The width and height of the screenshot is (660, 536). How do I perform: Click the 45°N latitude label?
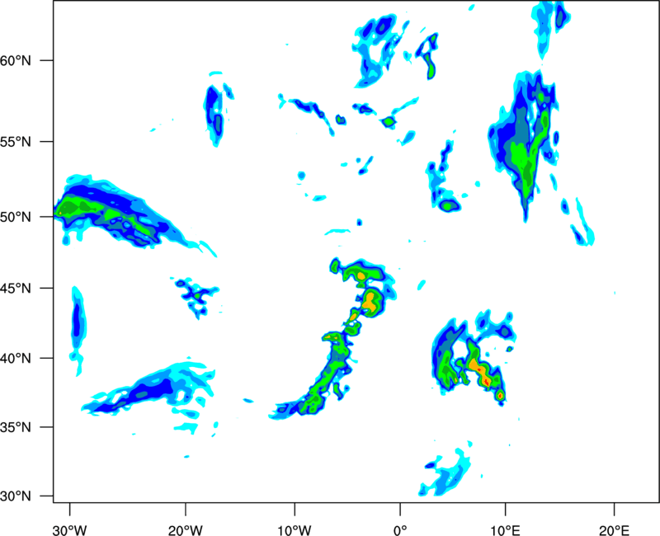coord(16,289)
